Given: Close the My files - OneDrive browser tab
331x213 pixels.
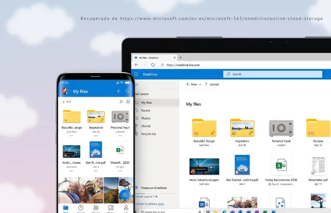Looking at the screenshot, I should tap(175, 57).
